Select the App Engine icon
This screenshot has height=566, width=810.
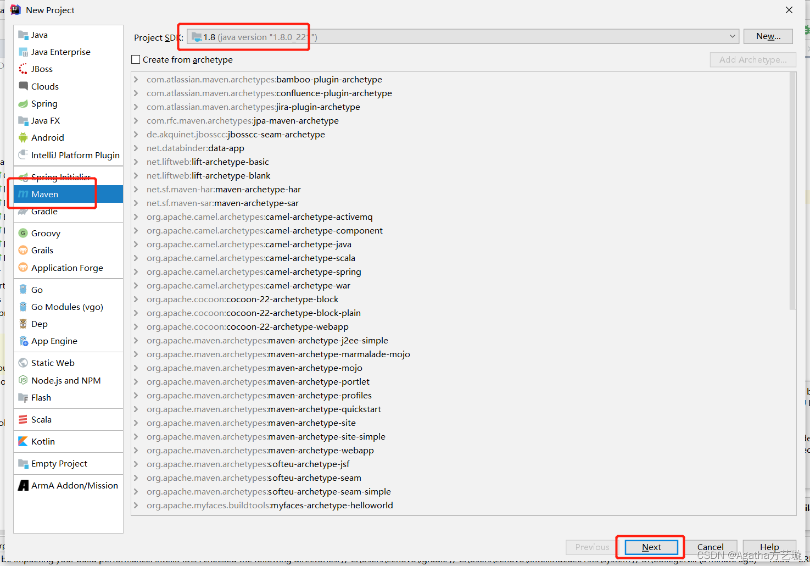point(23,341)
